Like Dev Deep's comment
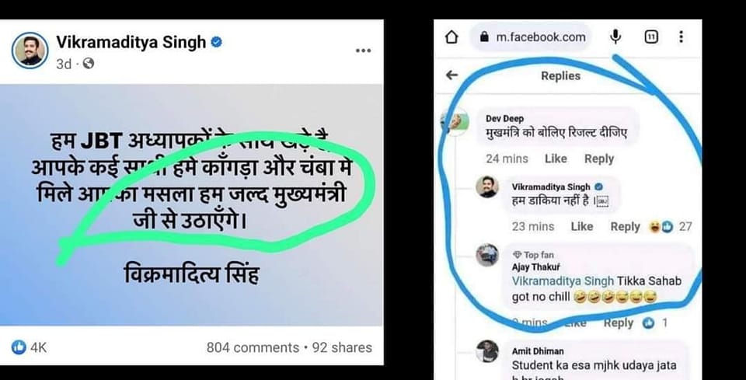The height and width of the screenshot is (380, 746). point(556,159)
